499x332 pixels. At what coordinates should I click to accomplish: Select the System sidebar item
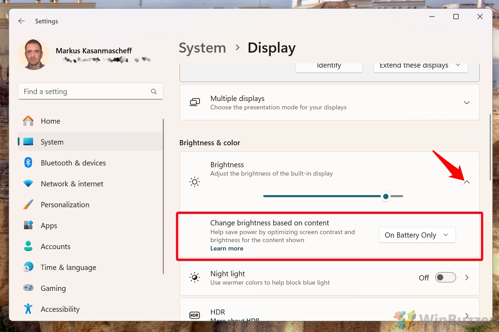pyautogui.click(x=91, y=142)
